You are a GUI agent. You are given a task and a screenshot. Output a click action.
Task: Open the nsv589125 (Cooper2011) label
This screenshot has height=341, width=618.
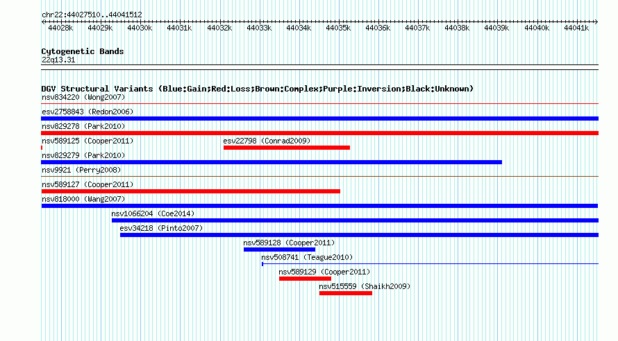pos(87,141)
